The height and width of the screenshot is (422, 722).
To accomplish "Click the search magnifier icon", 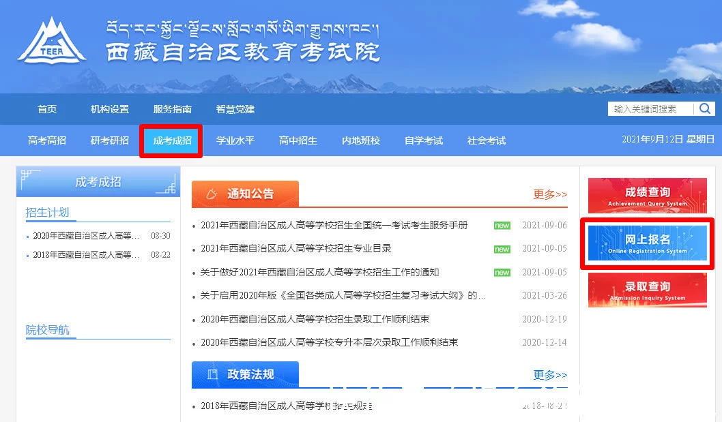I will coord(704,108).
